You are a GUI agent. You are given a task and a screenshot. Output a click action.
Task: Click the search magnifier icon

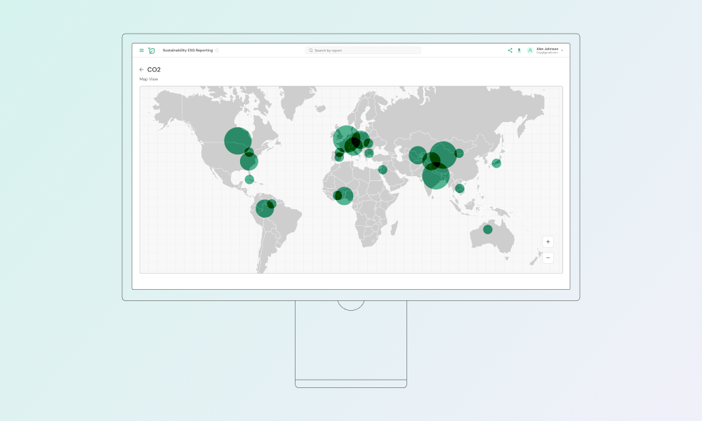(x=311, y=51)
